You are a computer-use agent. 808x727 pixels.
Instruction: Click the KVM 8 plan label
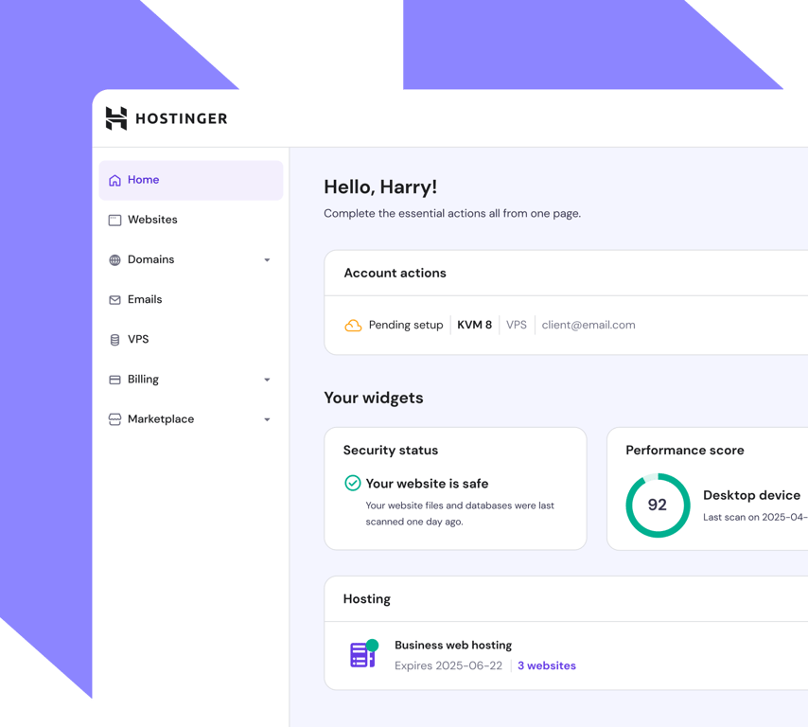pos(473,324)
